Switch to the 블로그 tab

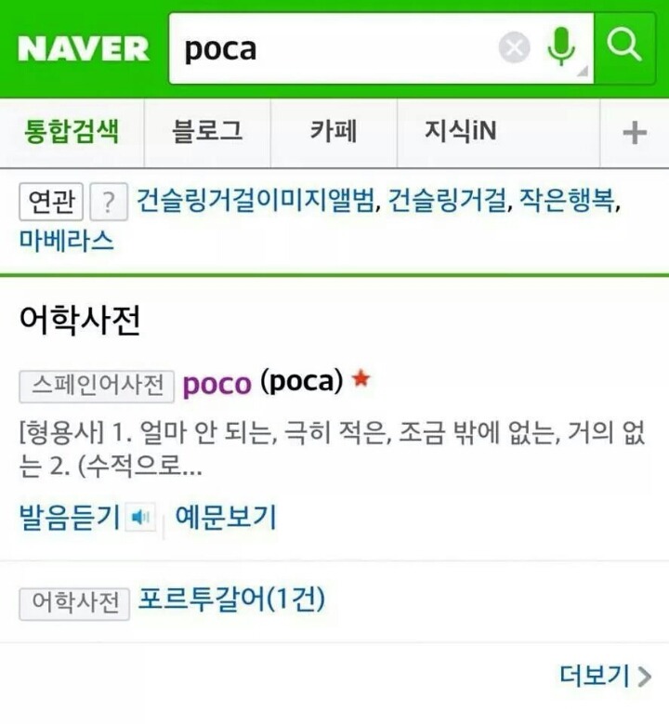[207, 132]
